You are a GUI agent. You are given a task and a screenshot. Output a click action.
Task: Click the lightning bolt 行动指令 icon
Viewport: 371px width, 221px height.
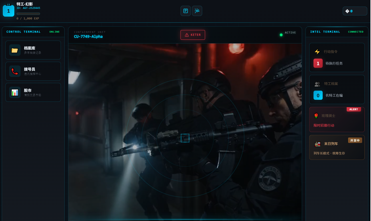[x=317, y=52]
